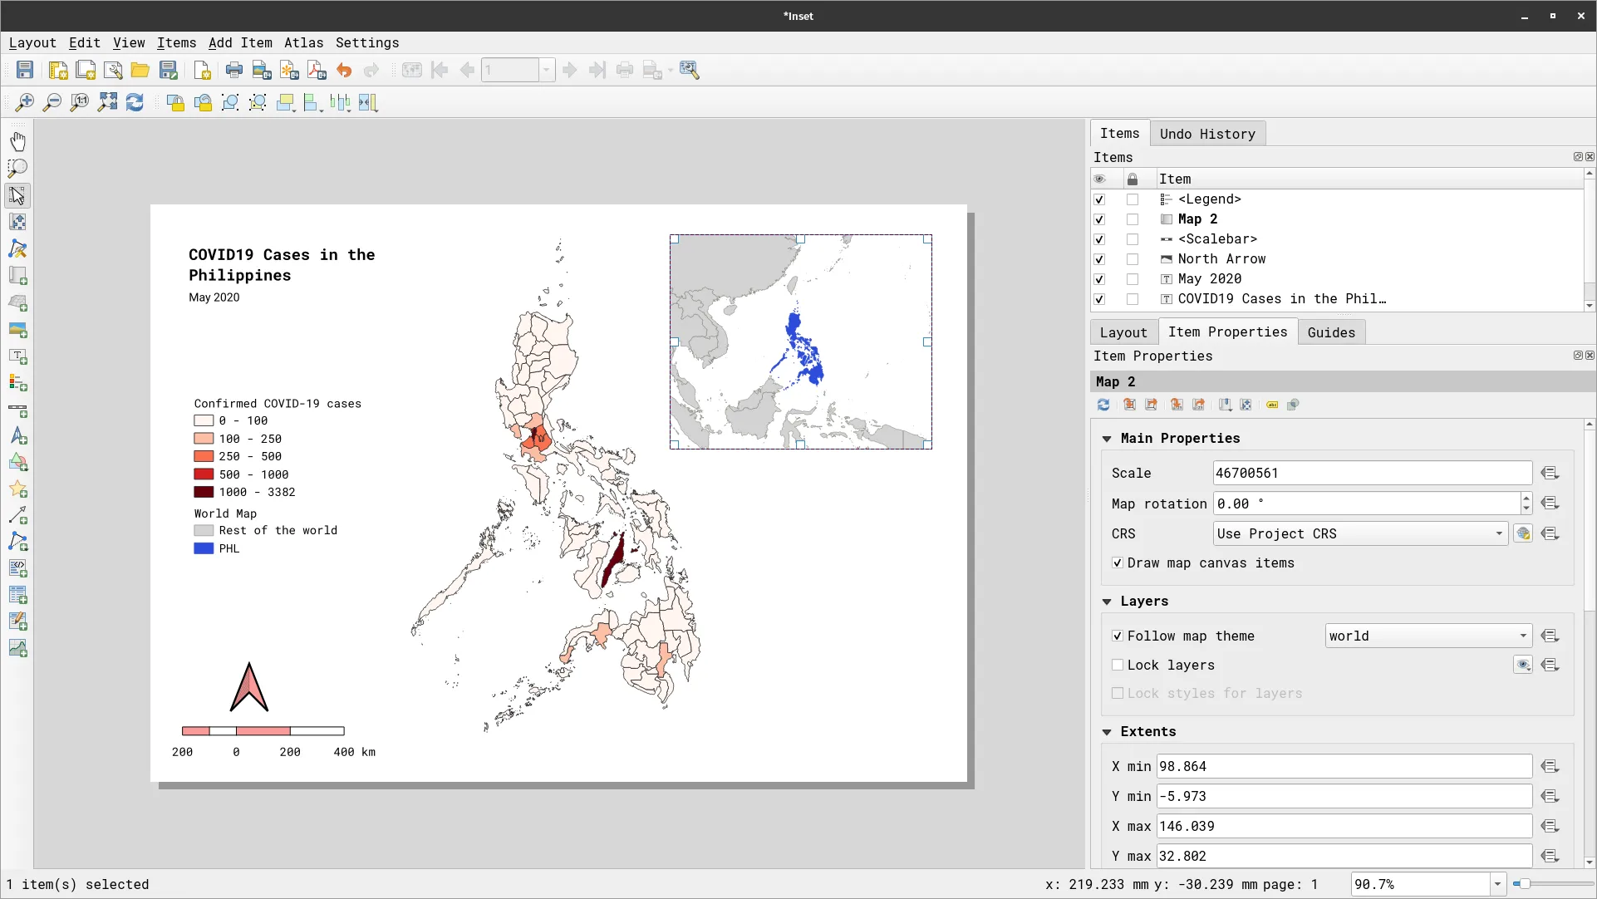Click the Scale input field
Viewport: 1597px width, 899px height.
[1371, 474]
